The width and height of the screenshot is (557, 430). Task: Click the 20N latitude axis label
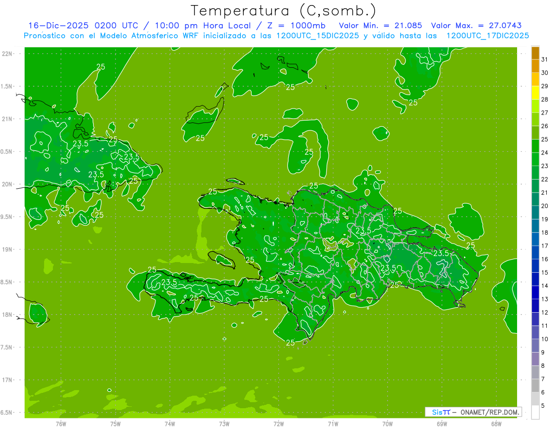pos(8,184)
